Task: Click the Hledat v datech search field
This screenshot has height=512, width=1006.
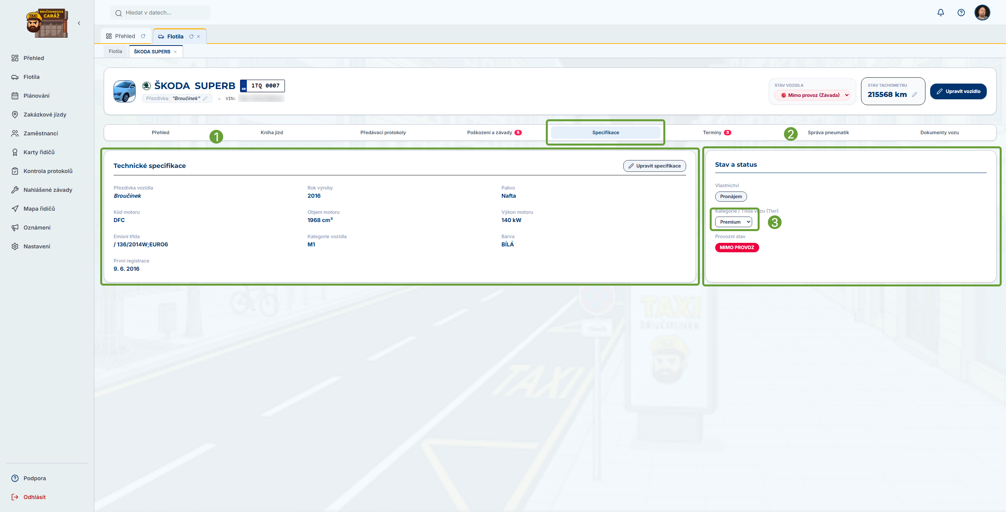Action: click(160, 13)
